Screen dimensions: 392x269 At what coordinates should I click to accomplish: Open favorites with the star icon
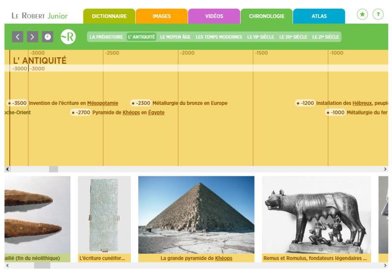[362, 15]
